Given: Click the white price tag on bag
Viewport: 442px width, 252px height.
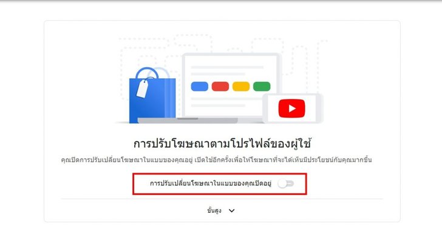Looking at the screenshot, I should point(142,88).
